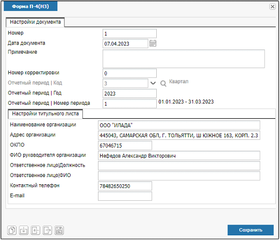The width and height of the screenshot is (280, 240).
Task: Click the Контактный телефон field
Action: click(125, 186)
